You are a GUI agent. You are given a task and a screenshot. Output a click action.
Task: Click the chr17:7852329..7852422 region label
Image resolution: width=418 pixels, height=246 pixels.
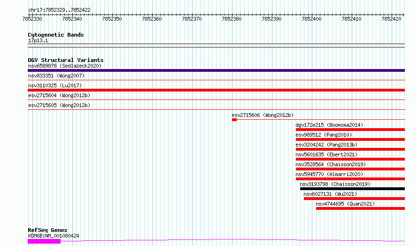[x=59, y=10]
